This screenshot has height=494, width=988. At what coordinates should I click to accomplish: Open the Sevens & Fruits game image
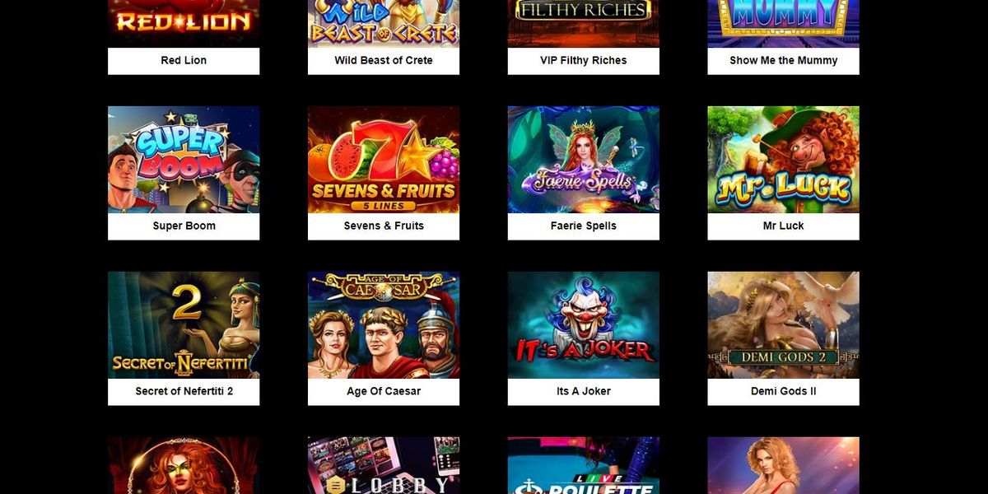384,160
